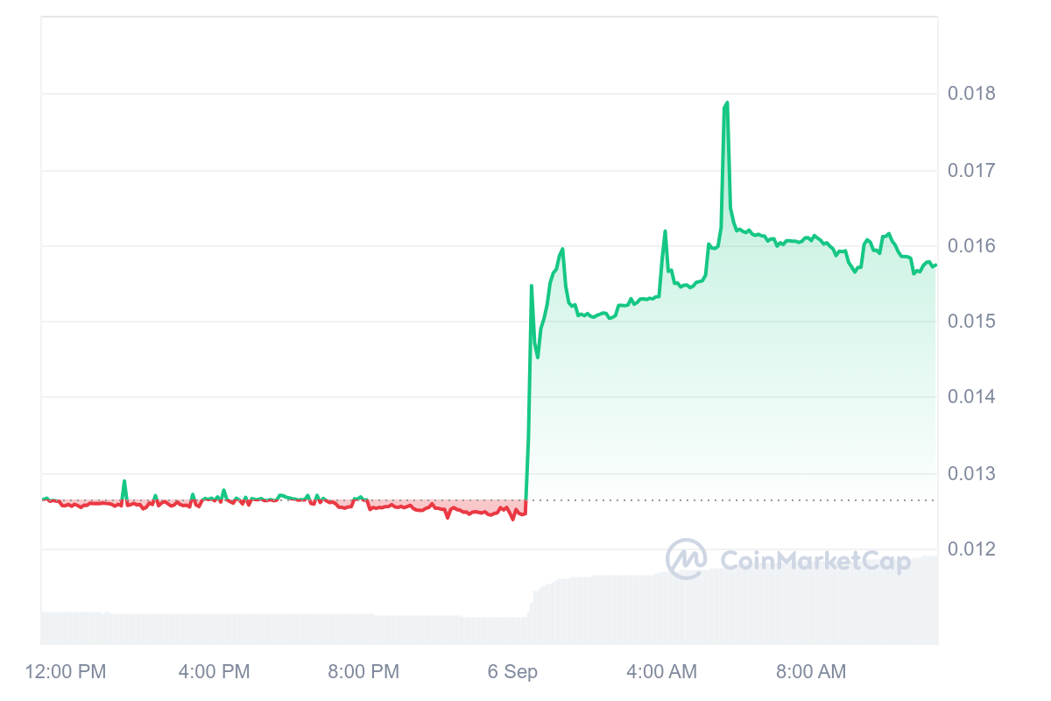1051x701 pixels.
Task: Click the small green spike before 4:00 PM
Action: click(124, 481)
